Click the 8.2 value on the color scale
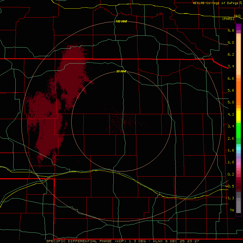Viewport: 243px width, 243px height. click(x=231, y=54)
